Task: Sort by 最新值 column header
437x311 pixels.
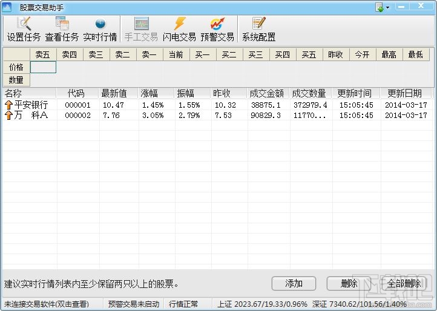Action: pos(118,93)
